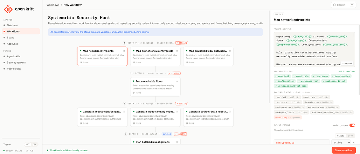The image size is (360, 154).
Task: Open the string type dropdown
Action: tap(341, 142)
